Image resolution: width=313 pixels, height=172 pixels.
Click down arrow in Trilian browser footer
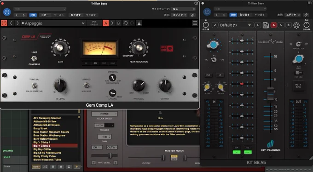point(53,166)
